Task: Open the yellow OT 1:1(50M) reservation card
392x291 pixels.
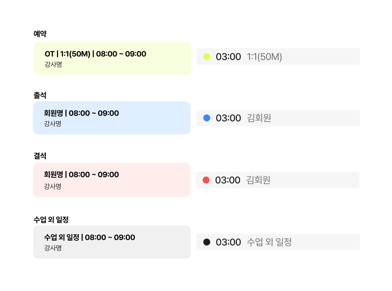Action: 112,58
